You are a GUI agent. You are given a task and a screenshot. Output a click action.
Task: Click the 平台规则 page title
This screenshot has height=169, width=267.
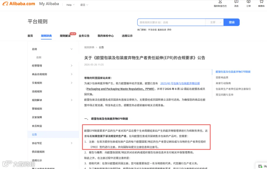pos(37,22)
